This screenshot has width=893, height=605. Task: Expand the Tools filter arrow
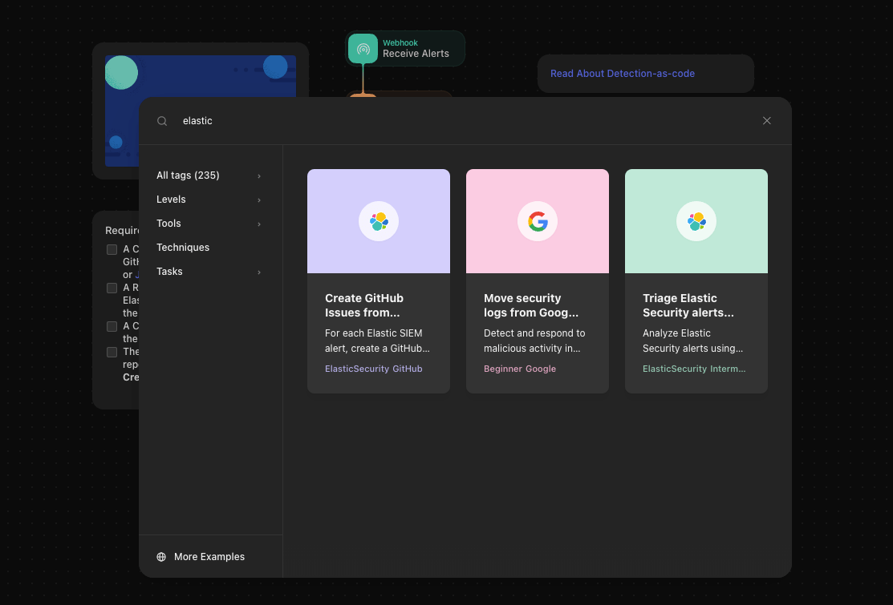[x=259, y=224]
